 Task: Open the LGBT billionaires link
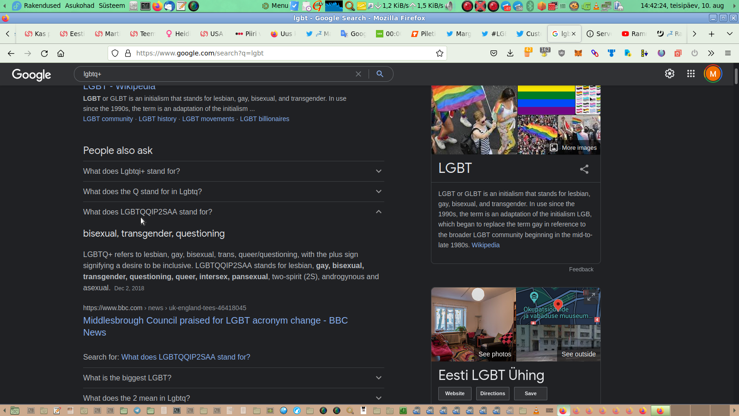tap(265, 119)
